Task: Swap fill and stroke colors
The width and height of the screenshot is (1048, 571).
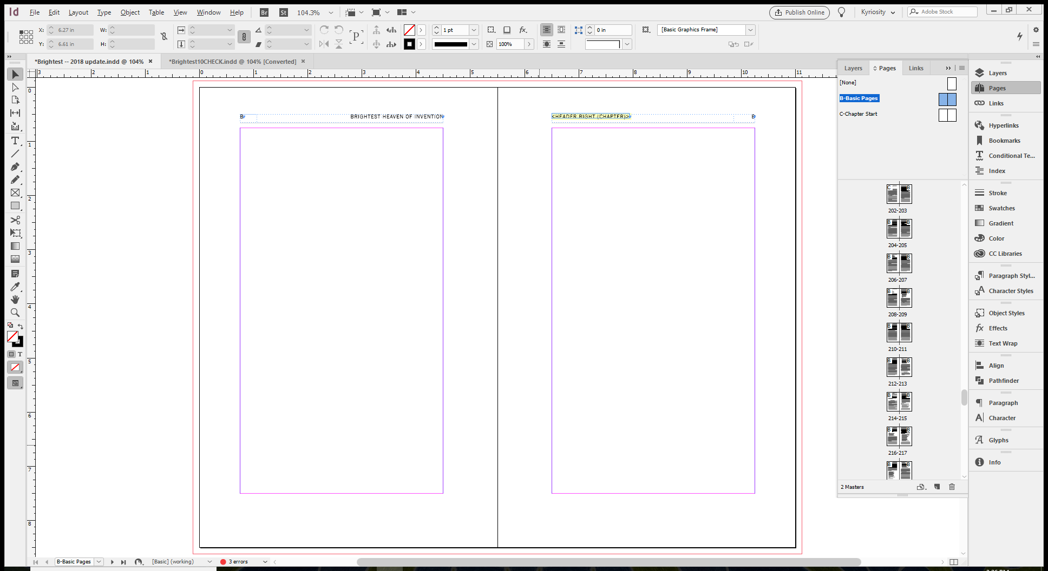Action: point(21,326)
